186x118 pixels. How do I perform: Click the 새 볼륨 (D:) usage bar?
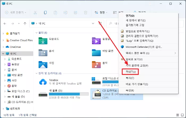(x=69, y=94)
